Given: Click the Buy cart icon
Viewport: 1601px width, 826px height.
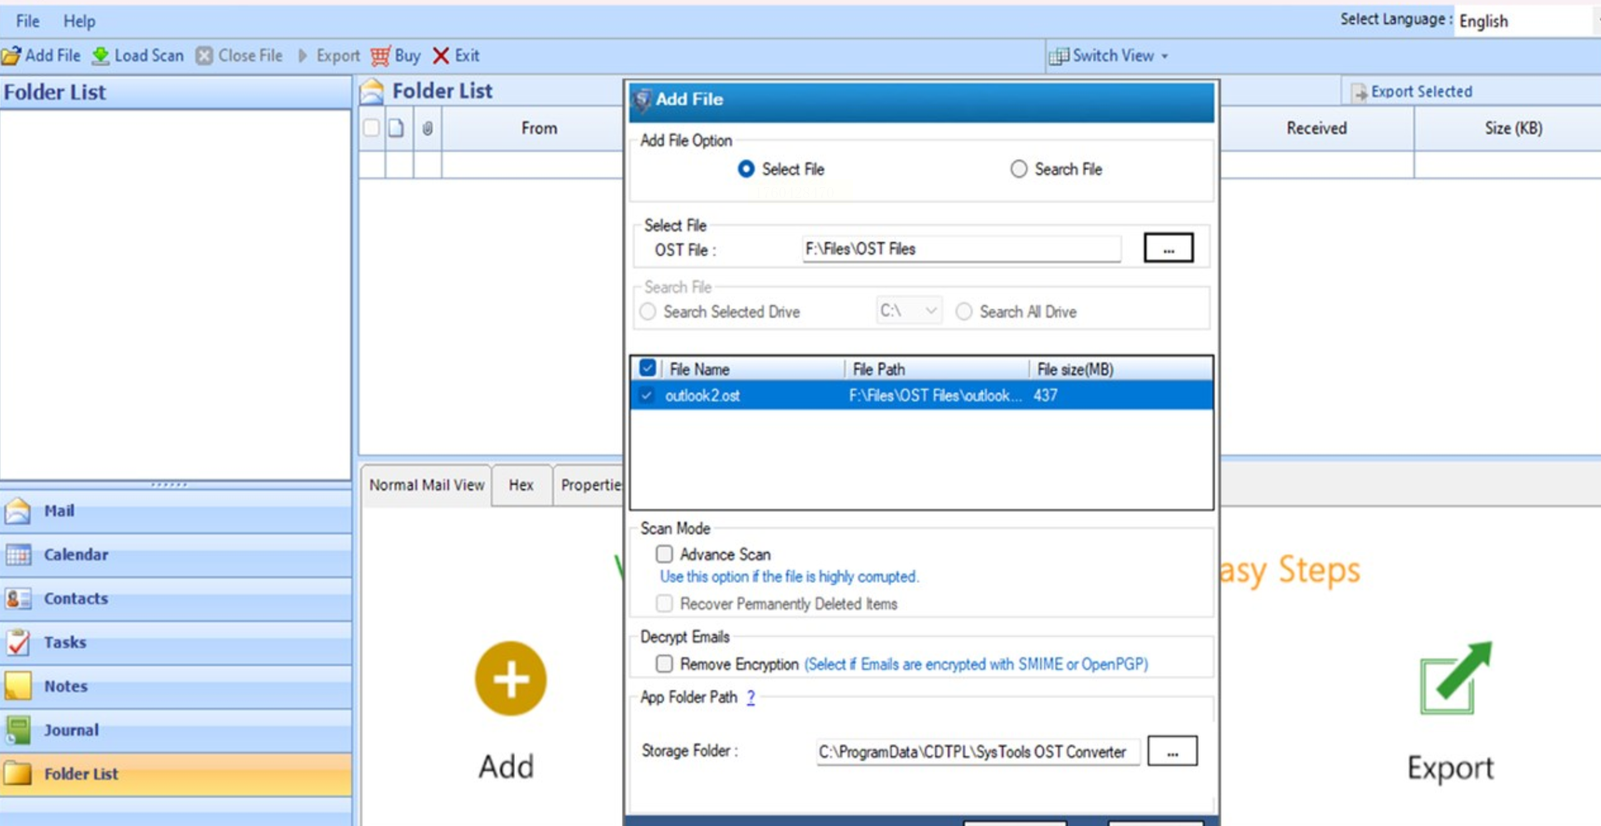Looking at the screenshot, I should pos(381,56).
